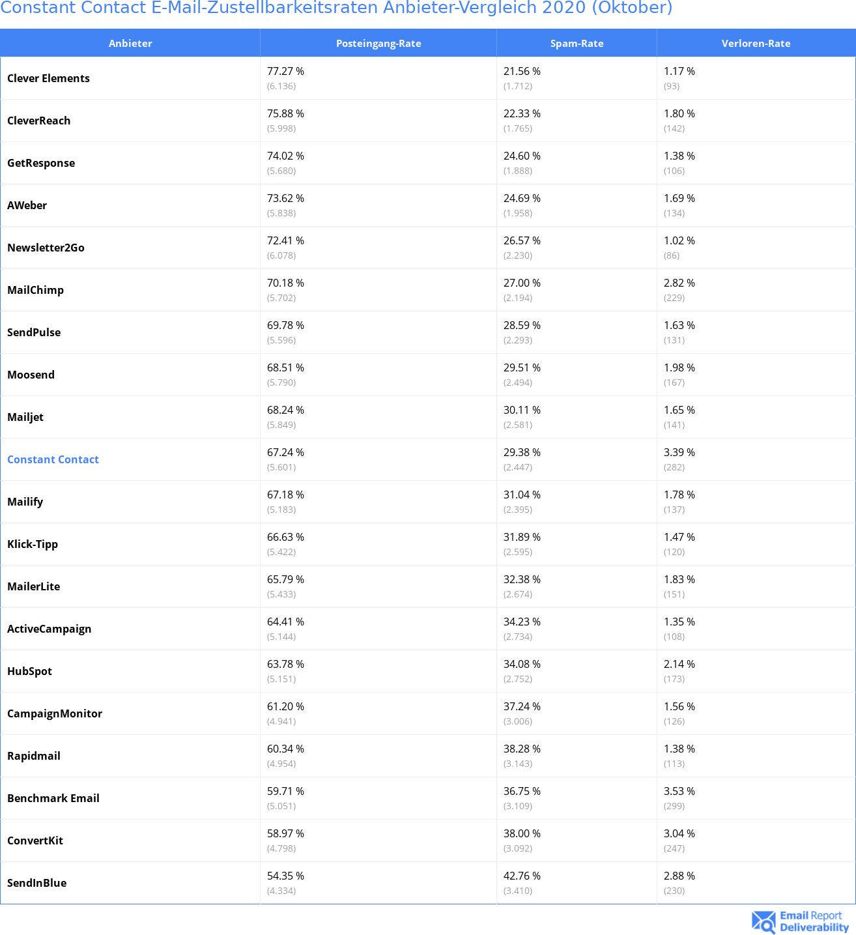Image resolution: width=856 pixels, height=935 pixels.
Task: Select the CleverReach provider name
Action: [x=38, y=121]
